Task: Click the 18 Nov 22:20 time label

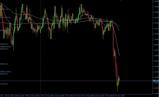Action: coord(40,96)
